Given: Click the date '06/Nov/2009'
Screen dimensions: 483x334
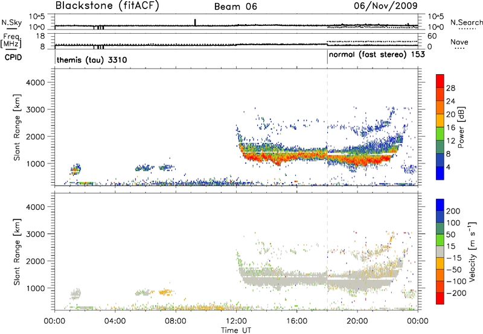Looking at the screenshot, I should pyautogui.click(x=386, y=5).
